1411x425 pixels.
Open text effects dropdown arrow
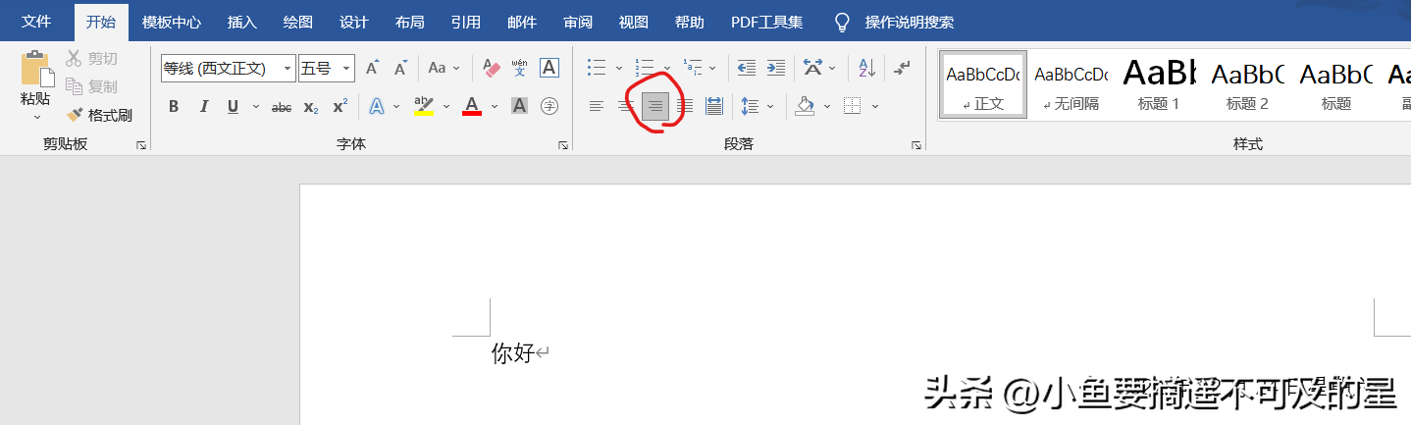pos(396,106)
